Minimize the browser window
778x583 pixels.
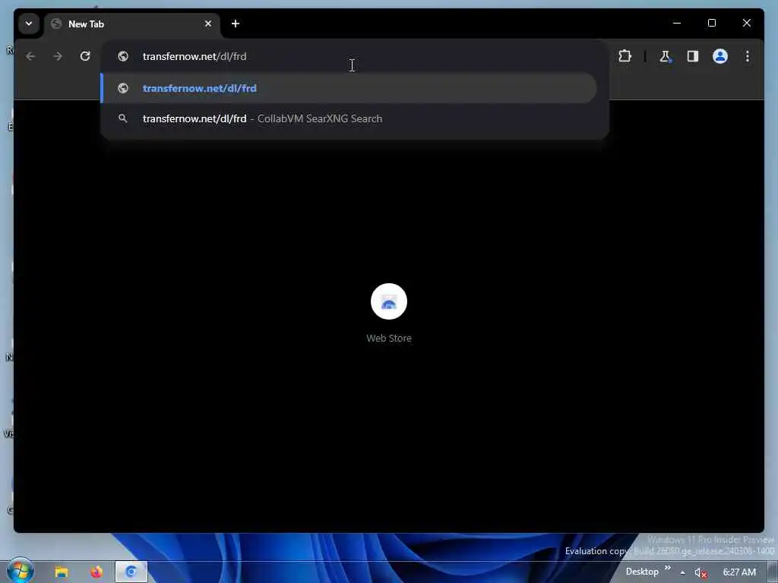(677, 23)
